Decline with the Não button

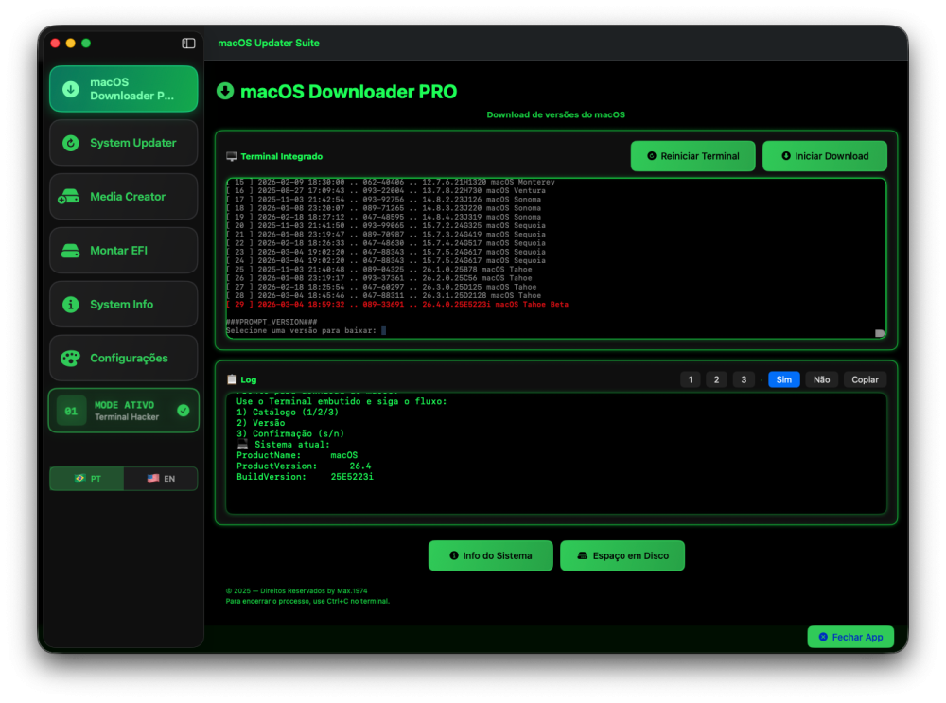(822, 379)
